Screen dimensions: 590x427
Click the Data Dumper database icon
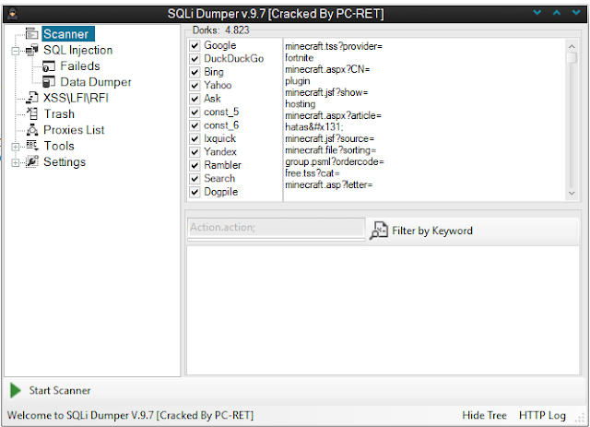pyautogui.click(x=49, y=82)
